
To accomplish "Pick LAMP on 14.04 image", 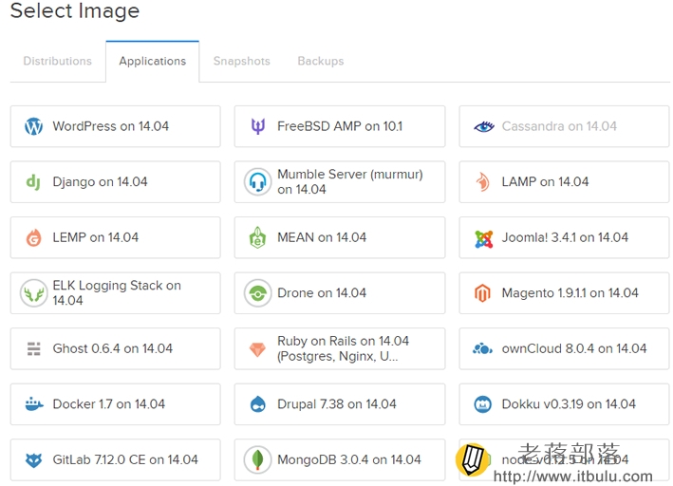I will (564, 181).
